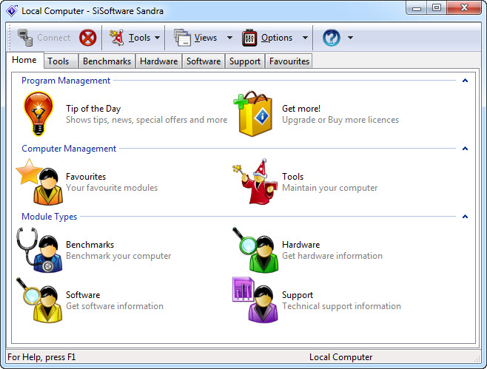Click the Tools module title in Computer Management
This screenshot has width=487, height=369.
[x=292, y=177]
